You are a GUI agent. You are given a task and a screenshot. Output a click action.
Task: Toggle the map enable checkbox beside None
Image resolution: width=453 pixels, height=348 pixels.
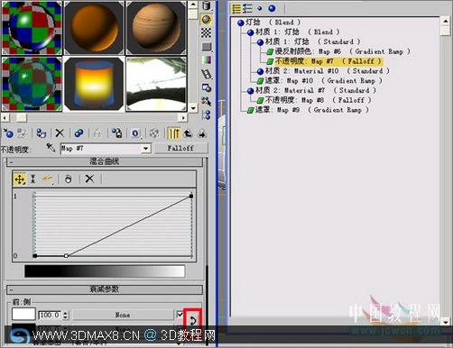click(180, 315)
